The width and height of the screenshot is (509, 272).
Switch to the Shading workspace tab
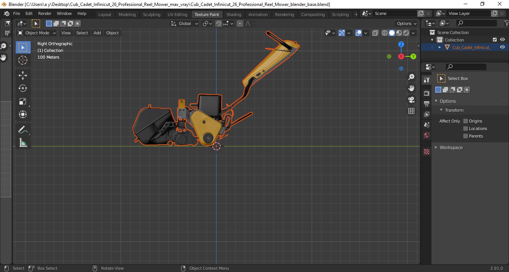tap(234, 14)
